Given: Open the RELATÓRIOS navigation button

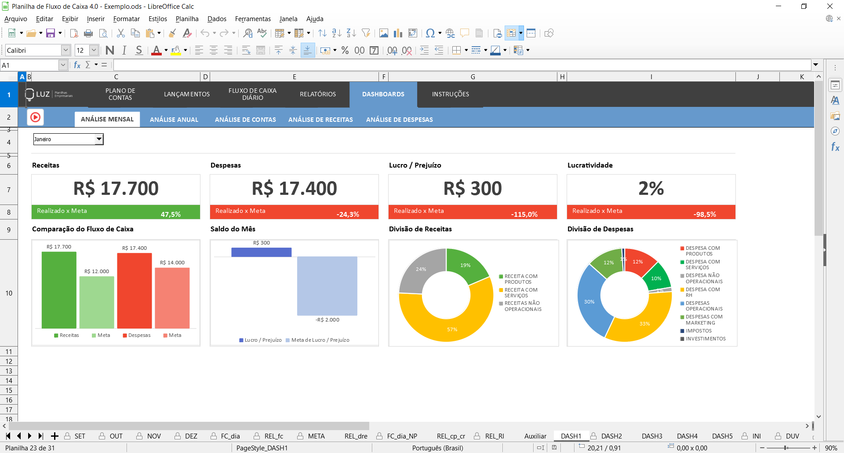Looking at the screenshot, I should point(318,94).
